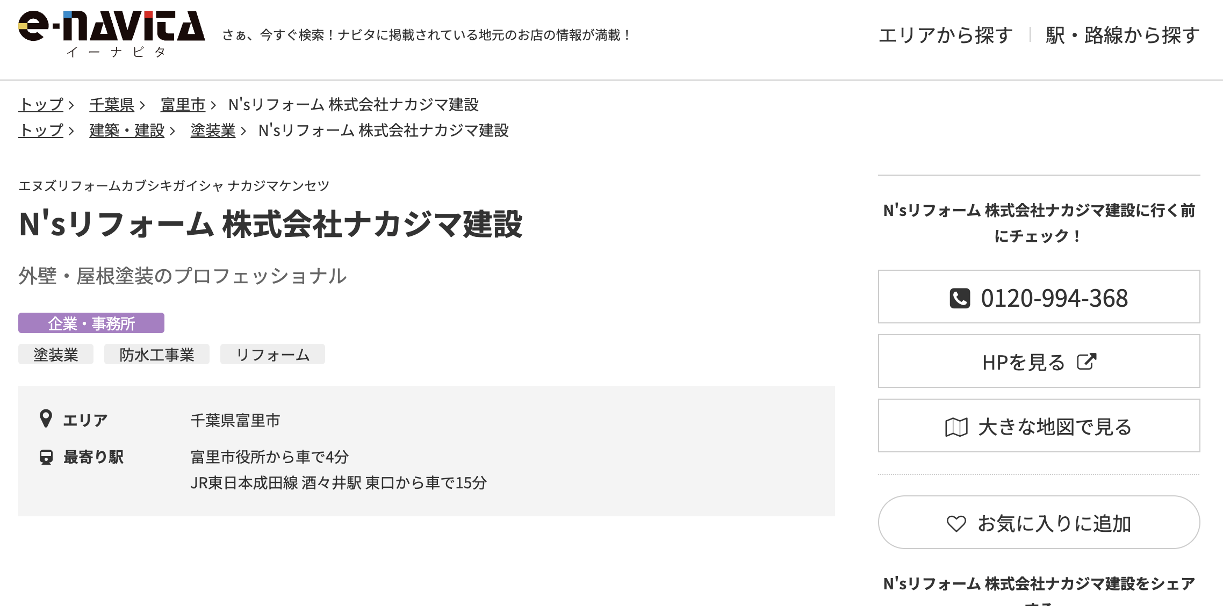The image size is (1223, 606).
Task: Open the 千葉県 breadcrumb link
Action: pos(112,104)
